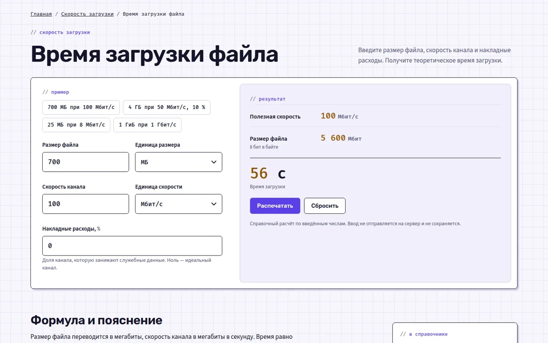Open the Главная breadcrumb link
This screenshot has width=548, height=343.
tap(41, 14)
